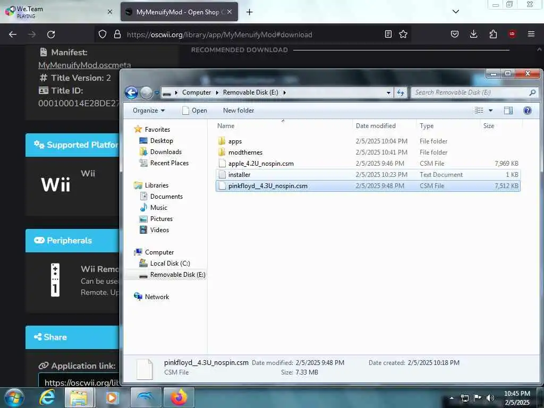
Task: Open Windows Explorer taskbar button
Action: click(79, 397)
